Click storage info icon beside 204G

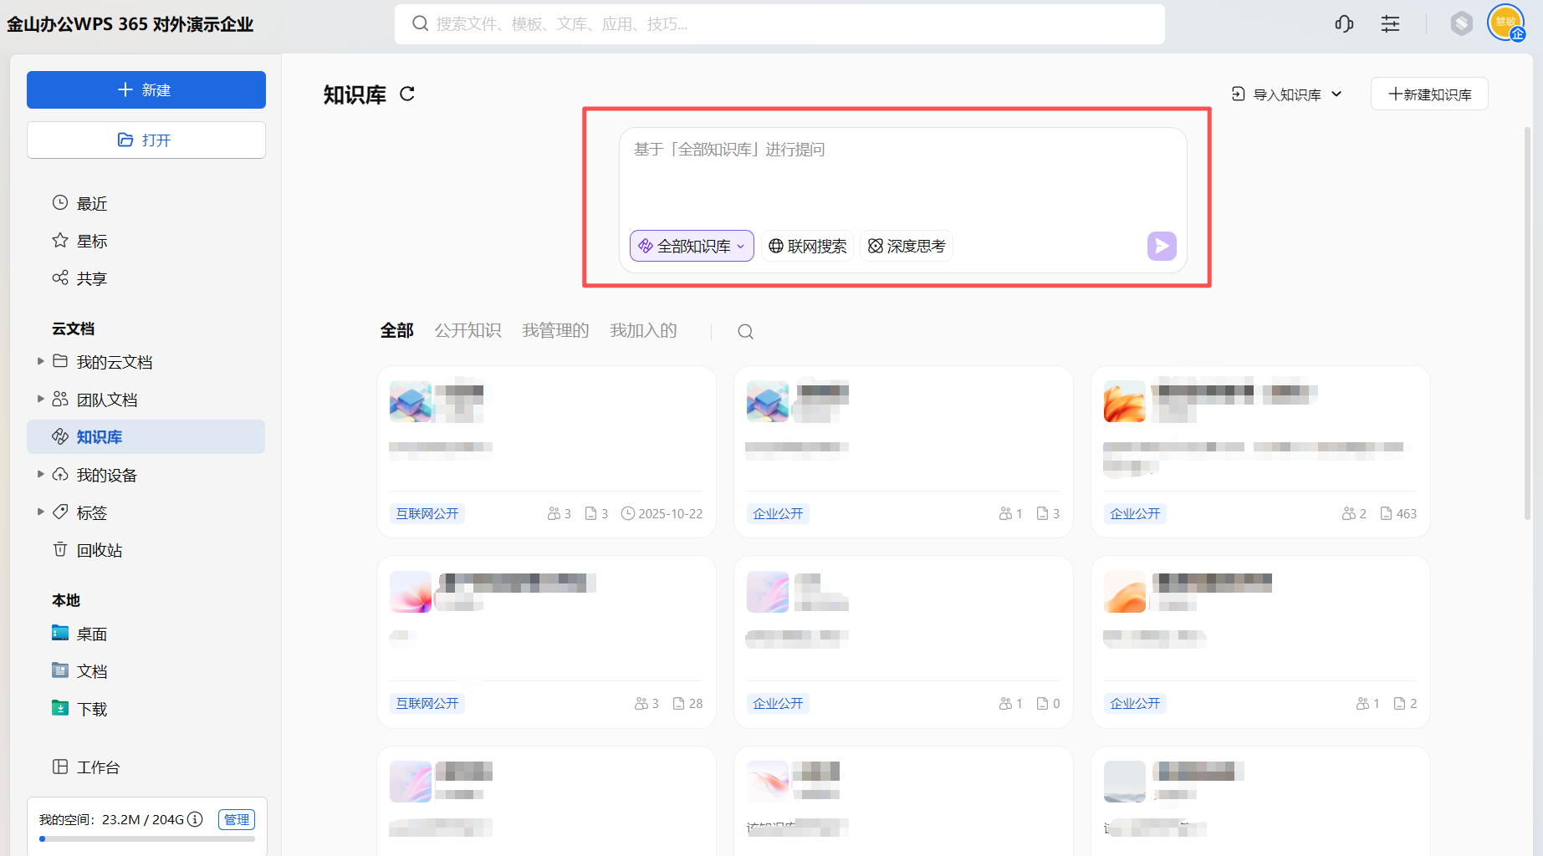pyautogui.click(x=195, y=819)
